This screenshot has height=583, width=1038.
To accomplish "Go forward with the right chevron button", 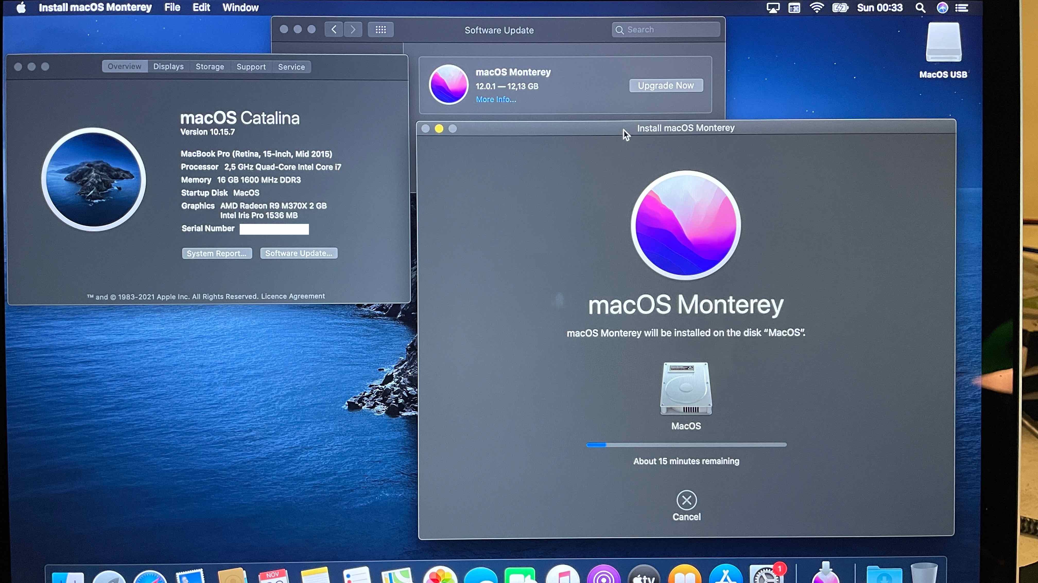I will 353,29.
